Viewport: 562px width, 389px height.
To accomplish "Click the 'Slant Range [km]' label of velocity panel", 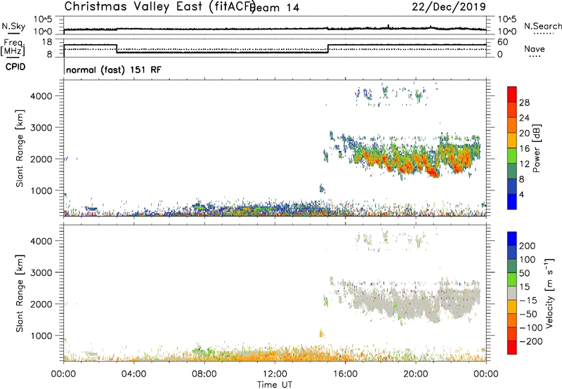I will pyautogui.click(x=20, y=294).
